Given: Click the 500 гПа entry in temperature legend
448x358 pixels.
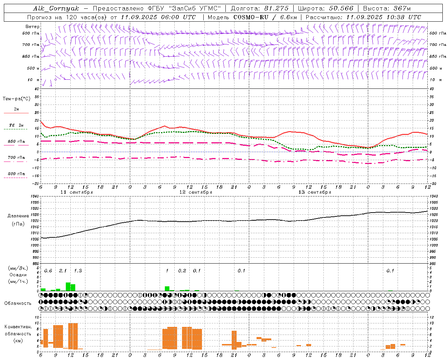Looking at the screenshot, I should tap(16, 174).
